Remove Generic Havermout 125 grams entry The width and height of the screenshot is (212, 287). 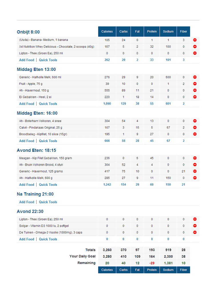point(195,171)
